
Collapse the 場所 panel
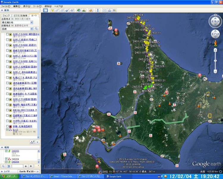pyautogui.click(x=2, y=147)
